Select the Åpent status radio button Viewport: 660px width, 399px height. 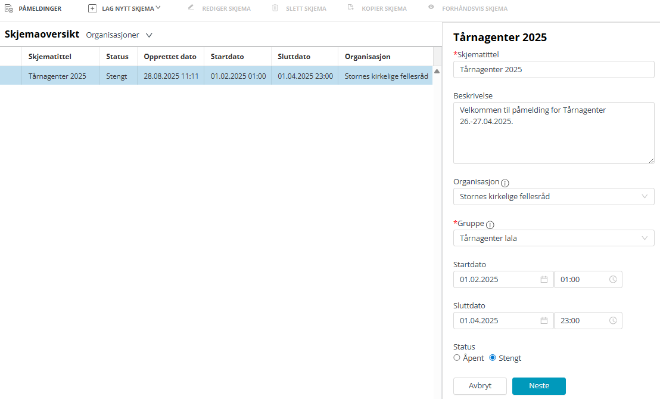tap(457, 358)
